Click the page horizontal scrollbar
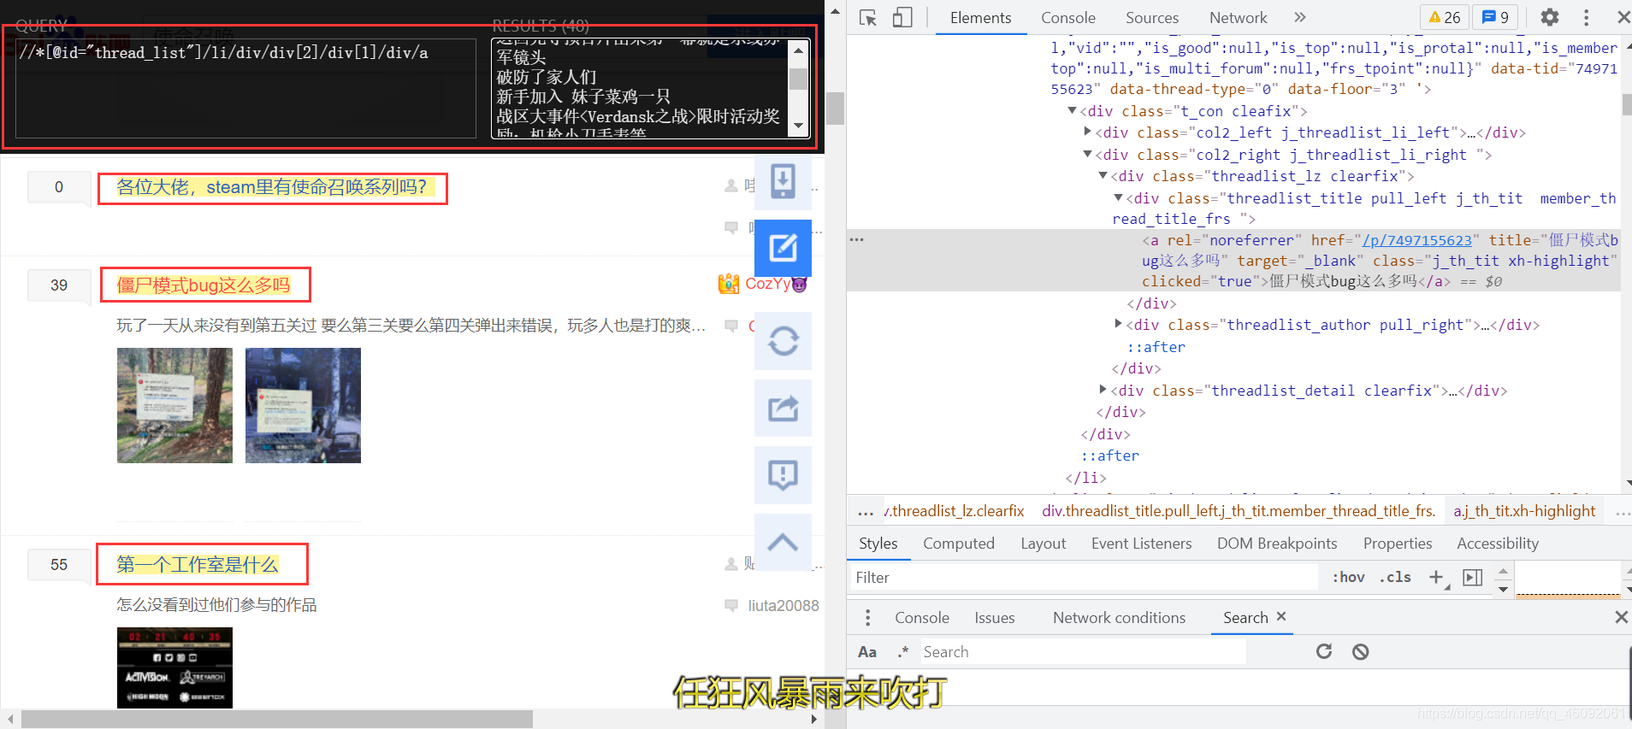 [277, 720]
